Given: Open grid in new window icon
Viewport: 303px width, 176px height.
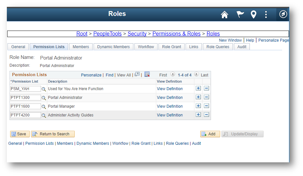Looking at the screenshot, I should tap(137, 74).
